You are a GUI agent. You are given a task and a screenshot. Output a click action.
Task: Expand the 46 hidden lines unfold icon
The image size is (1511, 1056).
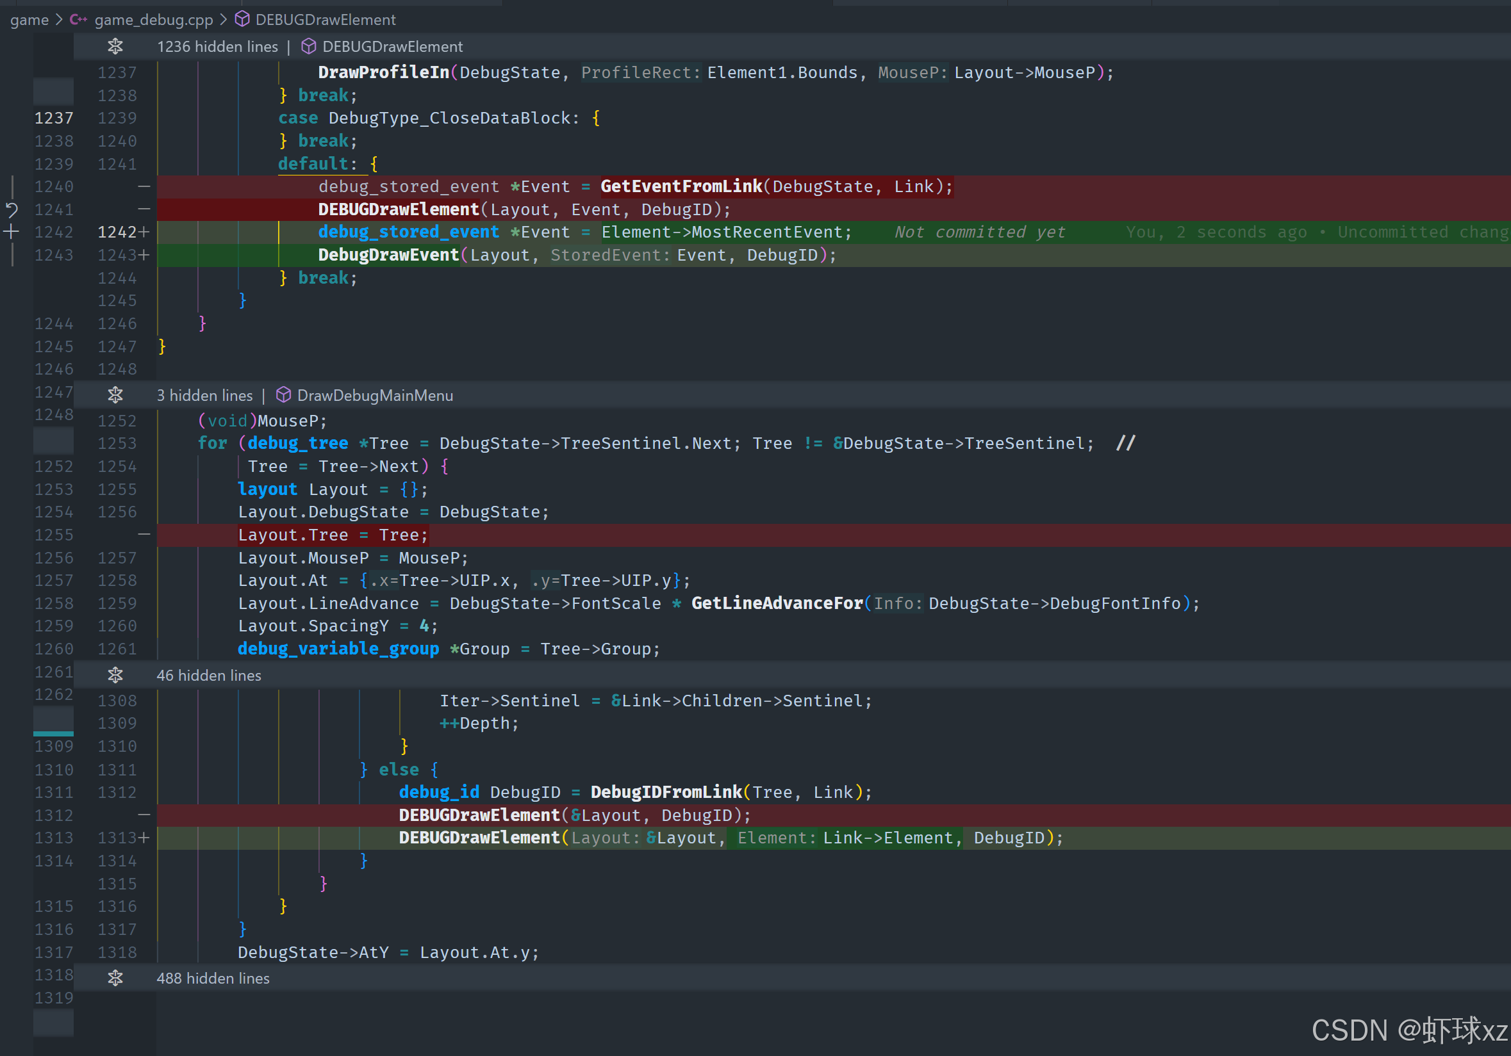pos(115,675)
